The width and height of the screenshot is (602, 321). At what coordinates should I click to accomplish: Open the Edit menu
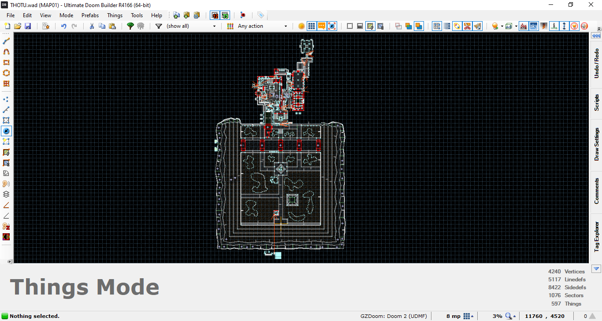(x=27, y=15)
